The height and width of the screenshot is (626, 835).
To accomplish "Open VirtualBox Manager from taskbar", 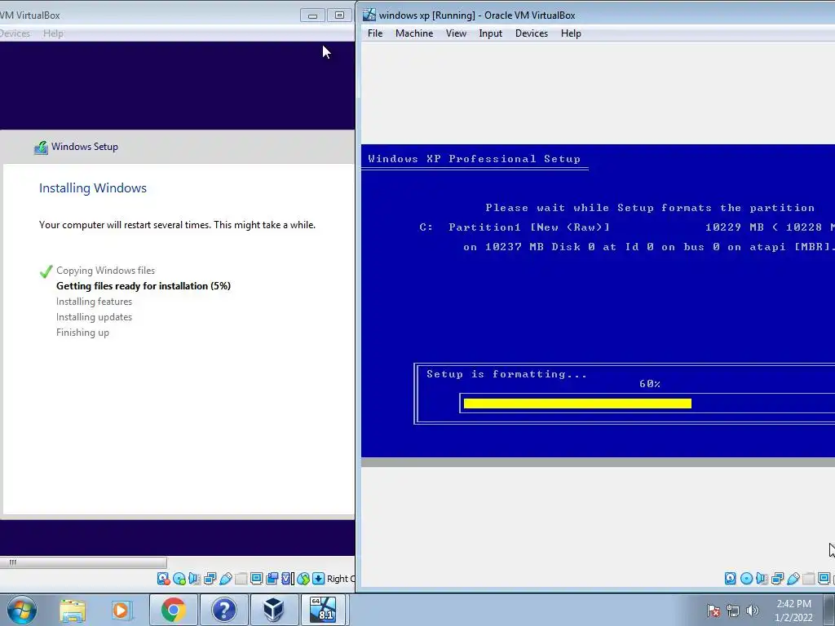I will coord(274,610).
